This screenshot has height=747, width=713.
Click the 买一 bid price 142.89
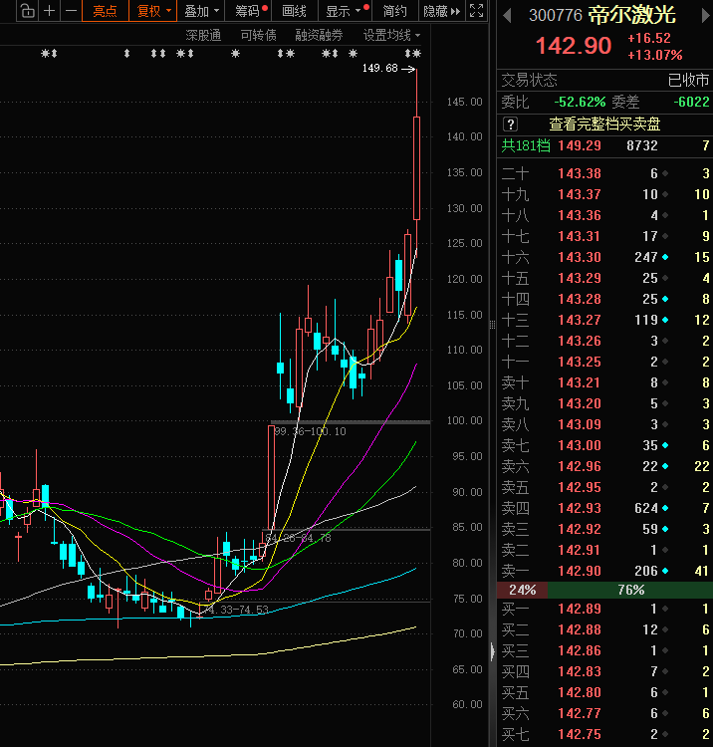tap(580, 609)
